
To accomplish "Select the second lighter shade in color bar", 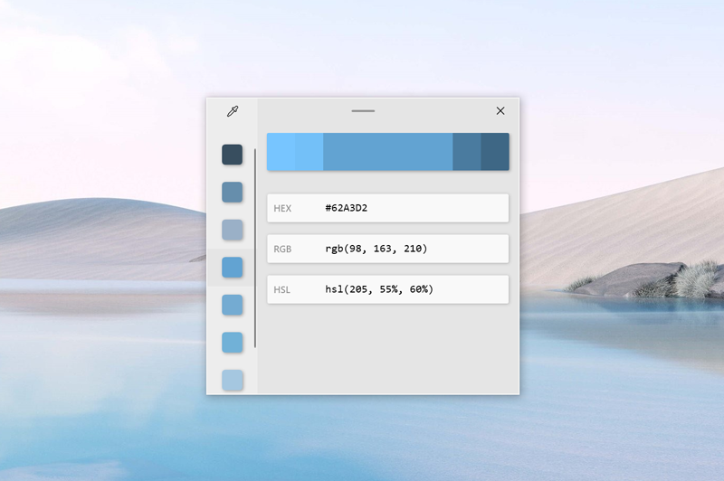I will [309, 152].
